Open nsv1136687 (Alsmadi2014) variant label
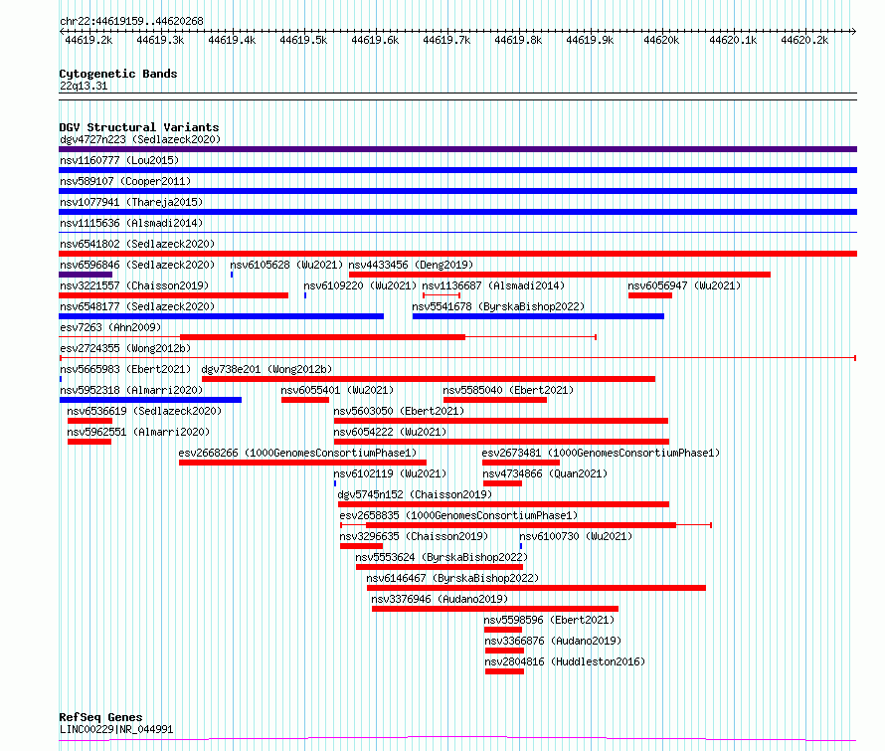This screenshot has width=885, height=751. [x=493, y=285]
